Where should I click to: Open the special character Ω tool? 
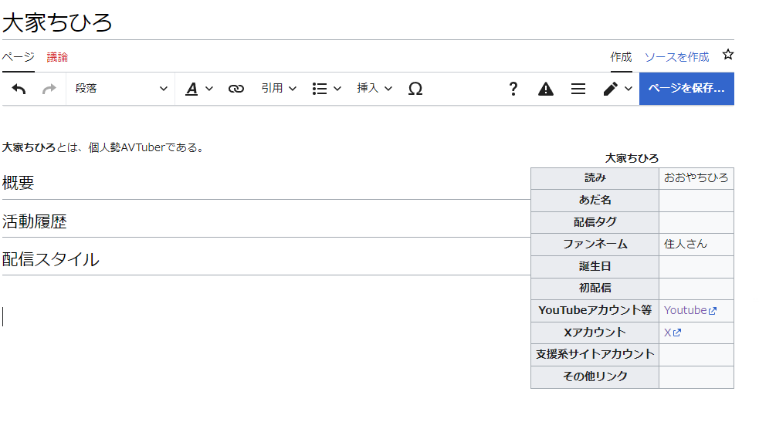[x=415, y=89]
